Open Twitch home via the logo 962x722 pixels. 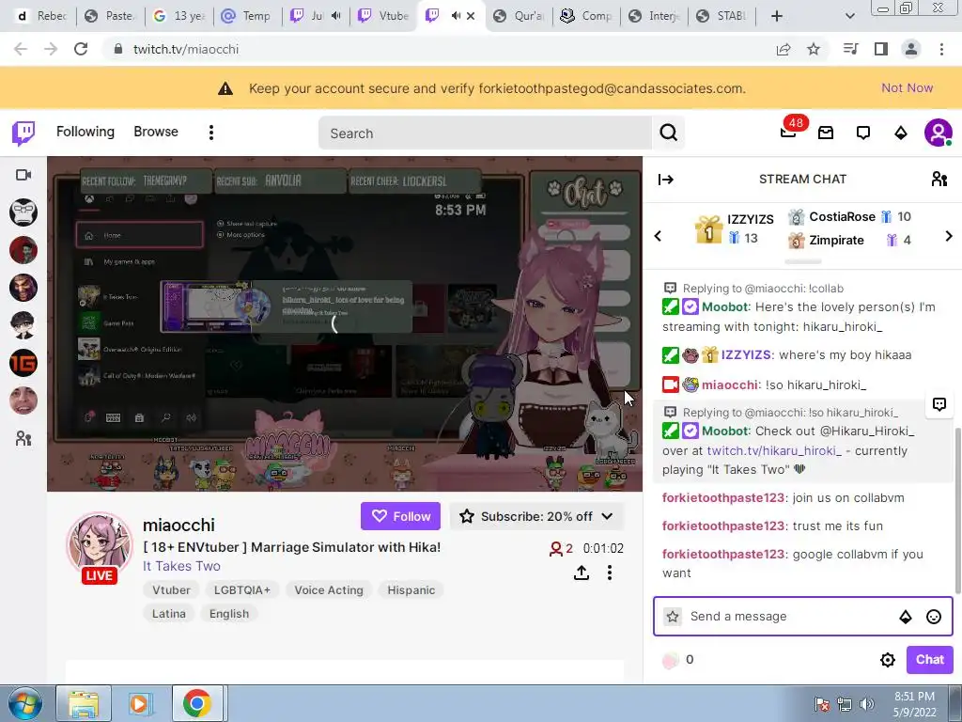[23, 133]
